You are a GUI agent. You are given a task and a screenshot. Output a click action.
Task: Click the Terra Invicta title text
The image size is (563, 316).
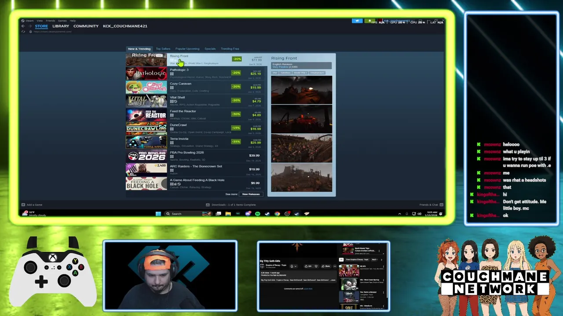(179, 139)
